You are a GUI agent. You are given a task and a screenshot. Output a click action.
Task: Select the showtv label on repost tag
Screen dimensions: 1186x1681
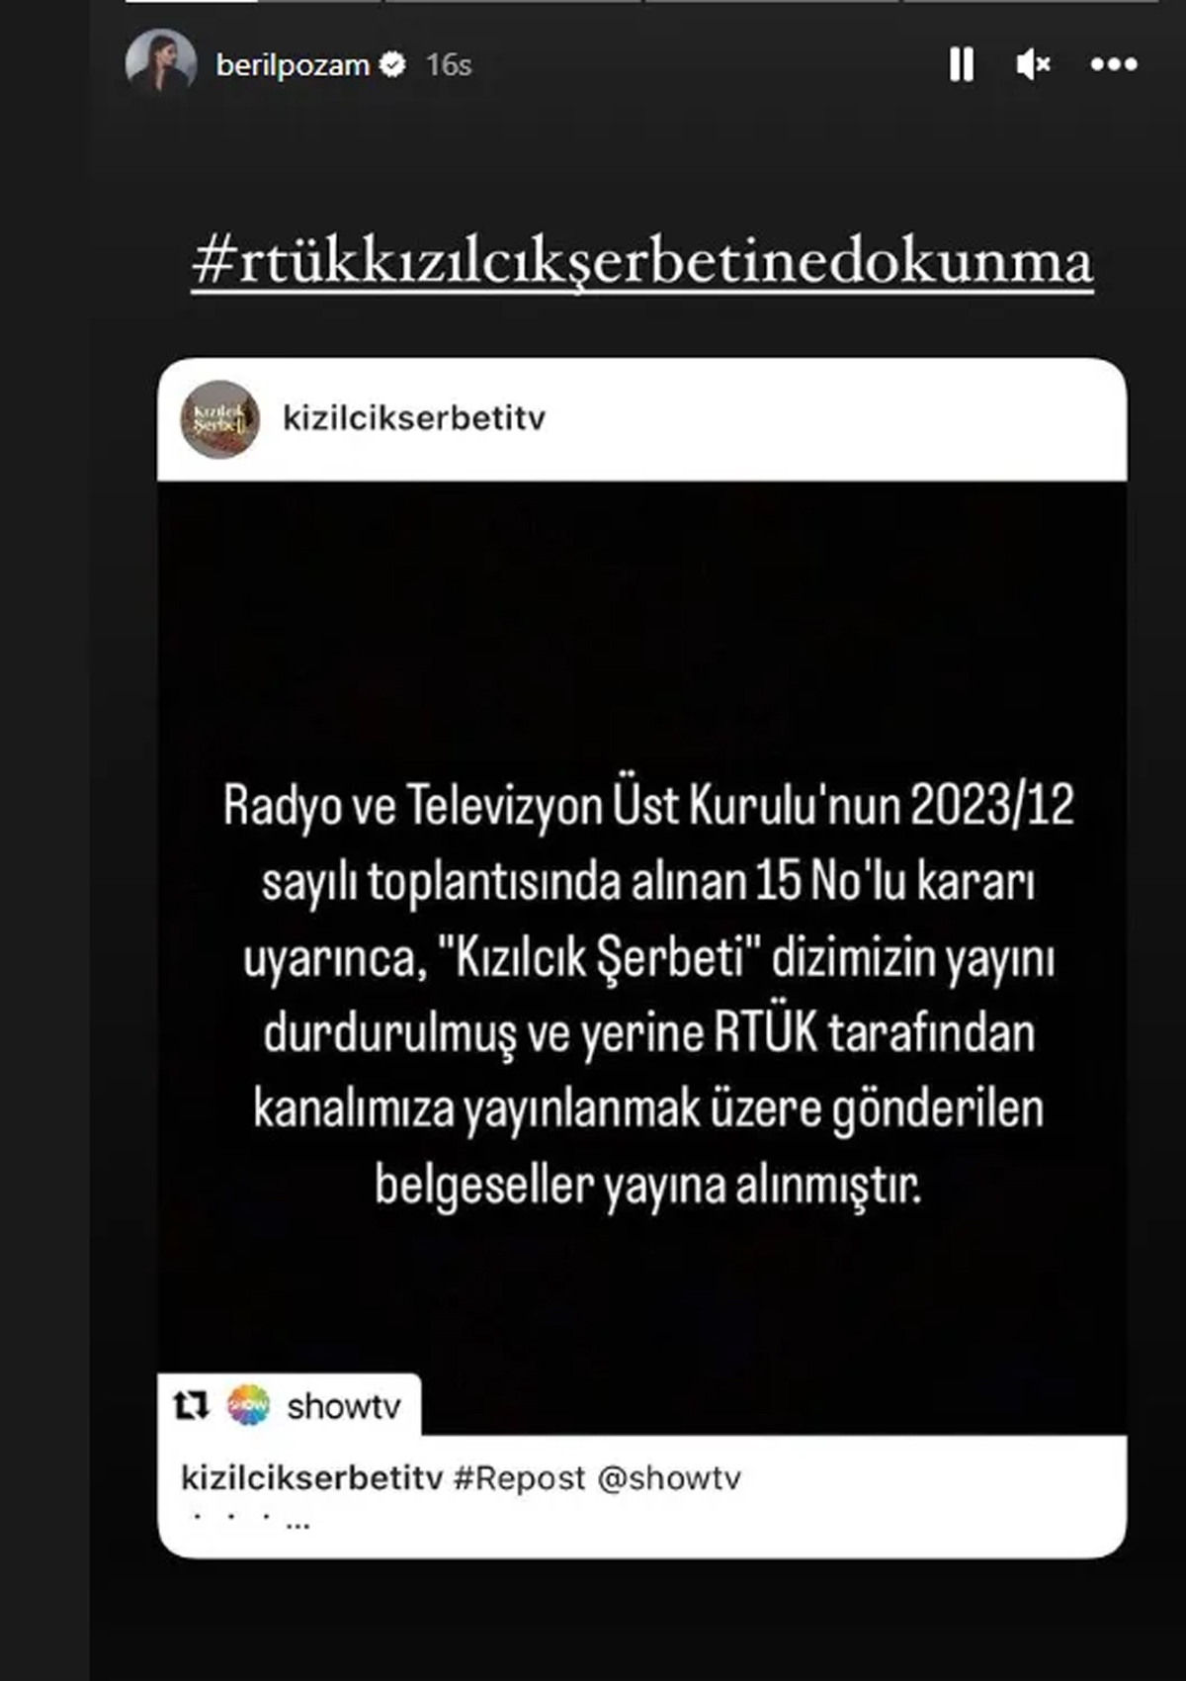pyautogui.click(x=344, y=1406)
